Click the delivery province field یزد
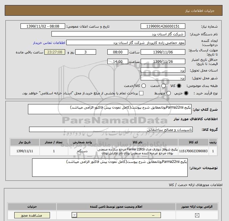 point(163,70)
